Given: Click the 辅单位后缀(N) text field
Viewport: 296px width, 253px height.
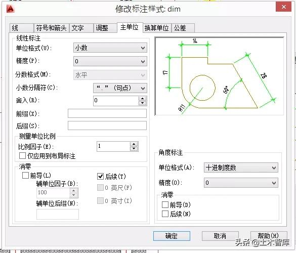Looking at the screenshot, I should point(58,214).
